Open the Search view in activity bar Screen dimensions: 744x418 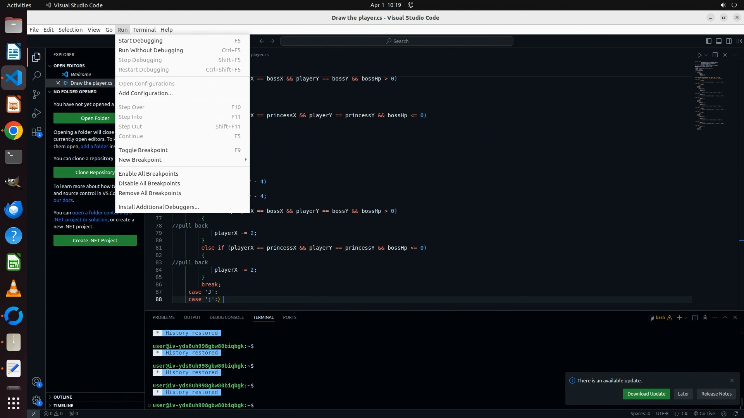tap(36, 75)
